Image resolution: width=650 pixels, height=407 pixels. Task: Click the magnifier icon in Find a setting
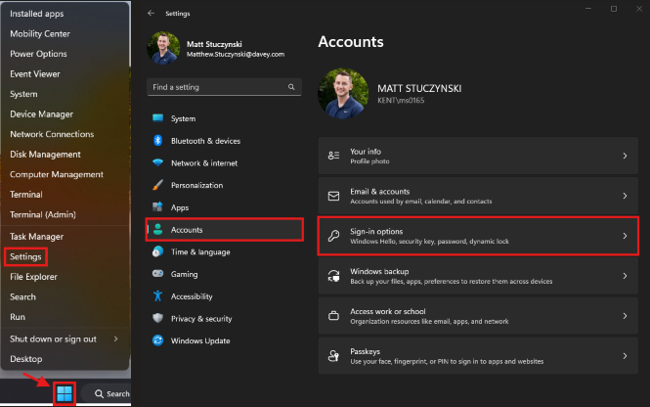(291, 87)
